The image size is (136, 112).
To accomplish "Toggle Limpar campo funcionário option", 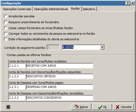I will [6, 28].
